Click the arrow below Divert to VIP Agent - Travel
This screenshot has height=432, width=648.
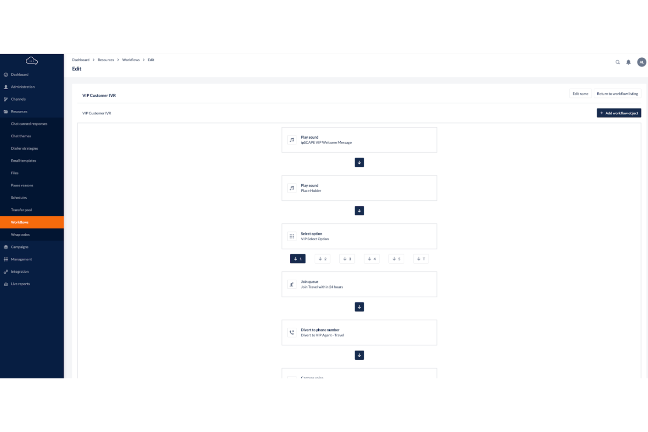coord(359,355)
